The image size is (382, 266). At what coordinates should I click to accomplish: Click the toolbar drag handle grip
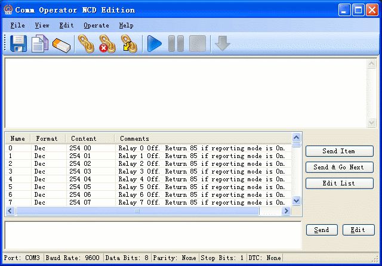click(x=5, y=44)
